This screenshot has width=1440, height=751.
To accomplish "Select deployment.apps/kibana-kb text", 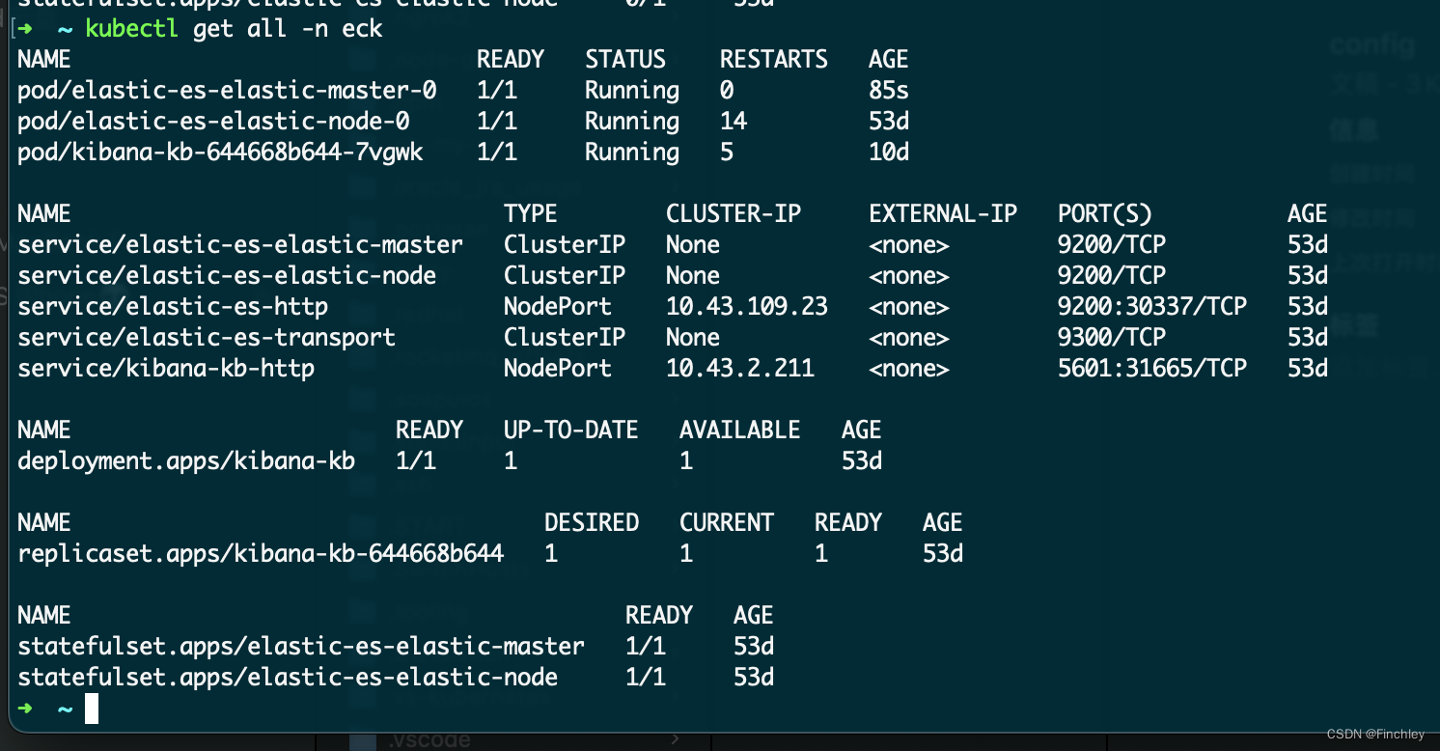I will pyautogui.click(x=186, y=461).
